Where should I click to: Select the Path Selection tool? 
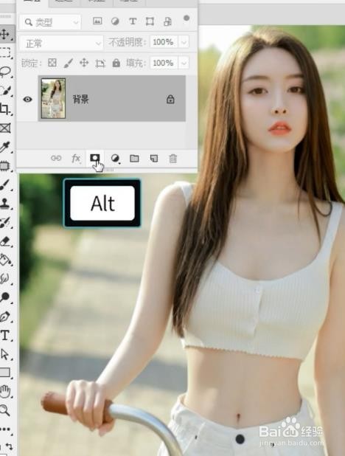5,354
